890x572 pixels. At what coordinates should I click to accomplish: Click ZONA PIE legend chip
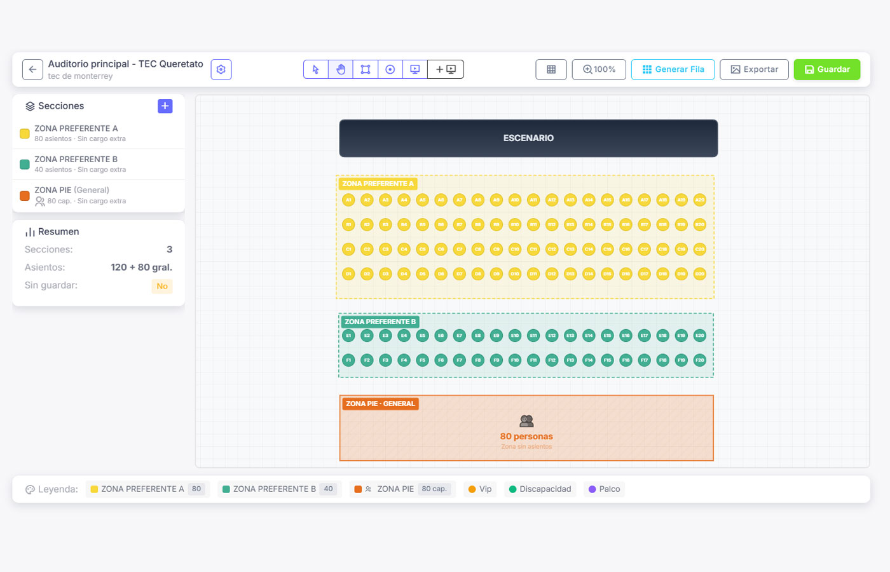pyautogui.click(x=403, y=489)
